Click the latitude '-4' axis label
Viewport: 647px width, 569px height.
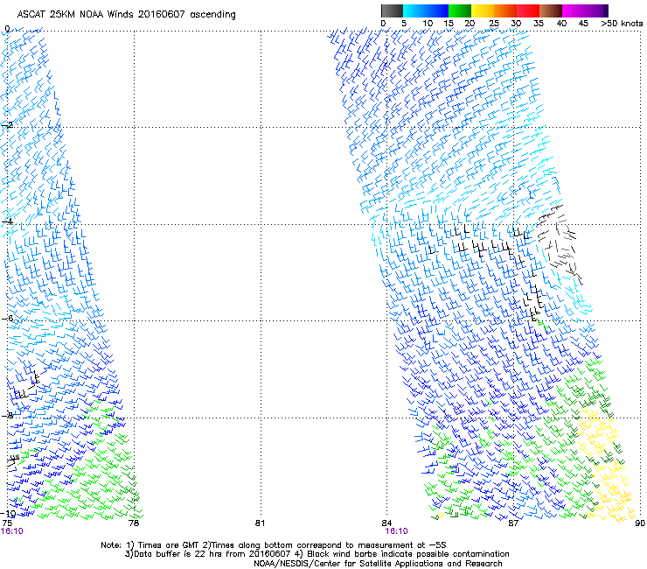pyautogui.click(x=7, y=221)
